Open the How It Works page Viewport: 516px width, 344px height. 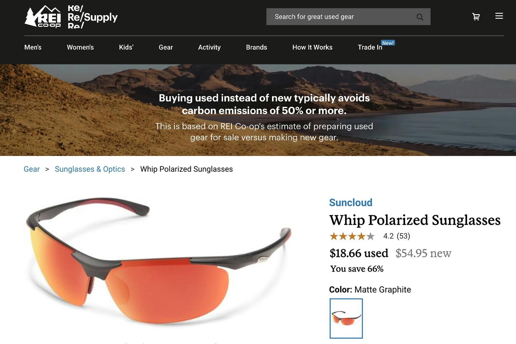coord(312,47)
